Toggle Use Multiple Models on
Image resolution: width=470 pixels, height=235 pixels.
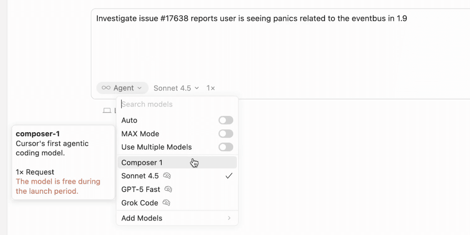pos(225,147)
